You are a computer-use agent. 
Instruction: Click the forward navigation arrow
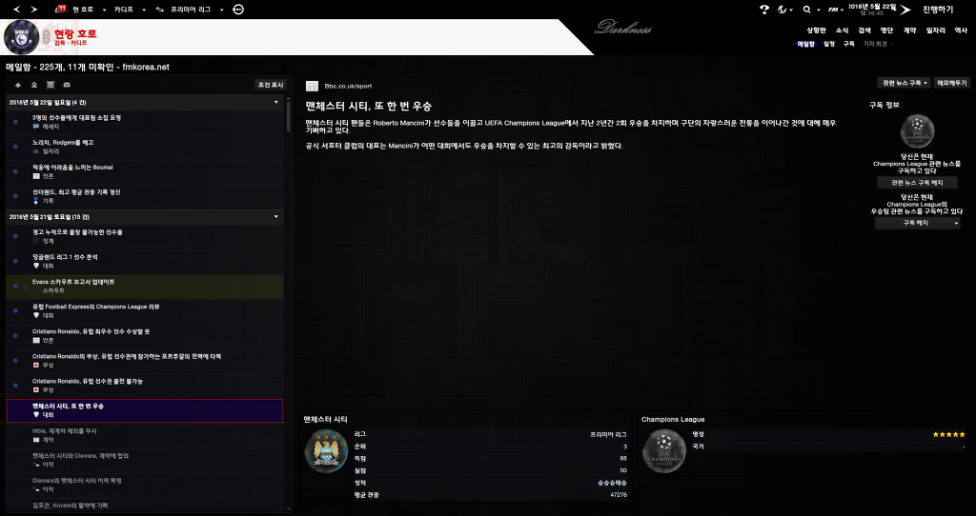pyautogui.click(x=34, y=9)
